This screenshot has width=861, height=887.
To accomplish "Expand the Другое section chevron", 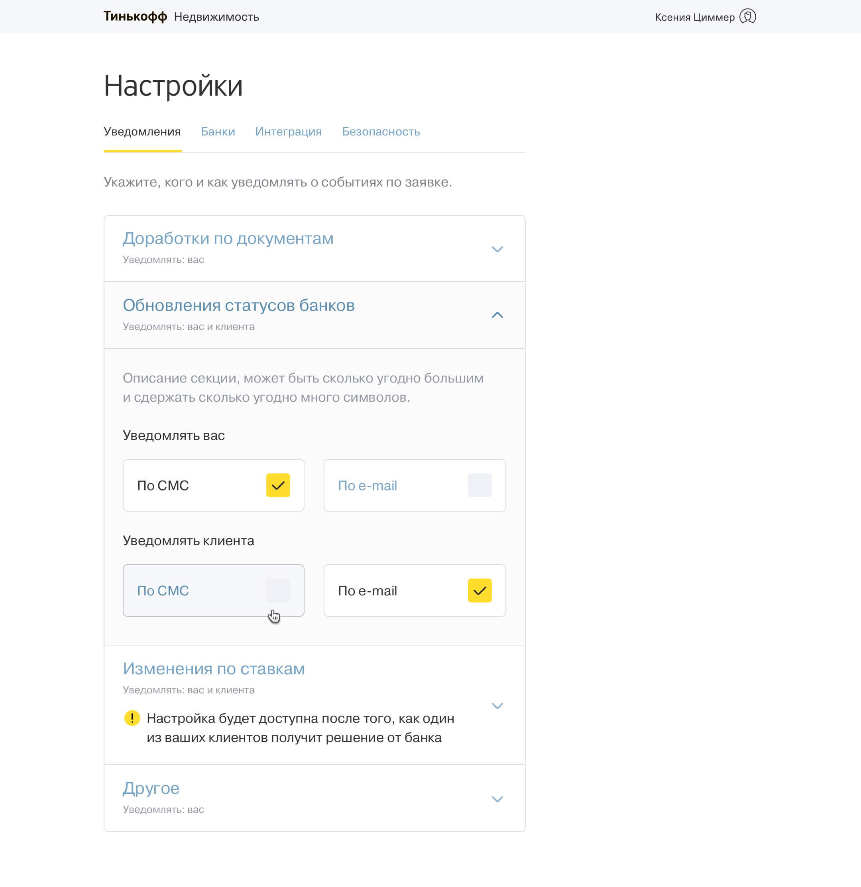I will [497, 799].
